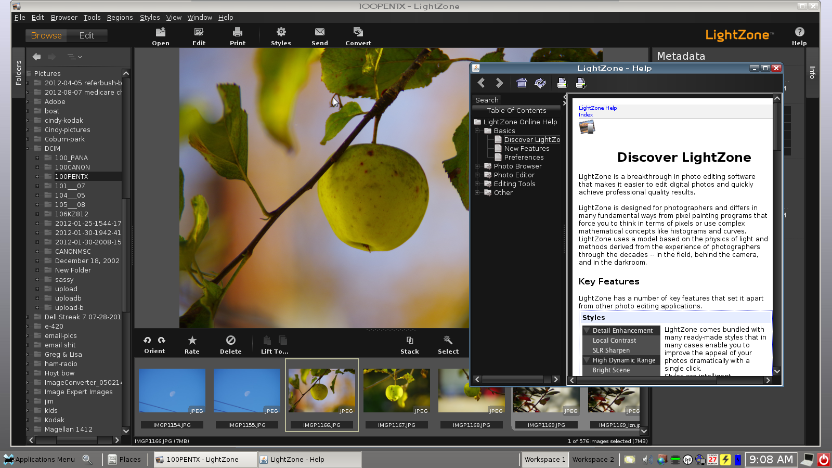Click the Stack icon
The width and height of the screenshot is (832, 468).
coord(410,340)
